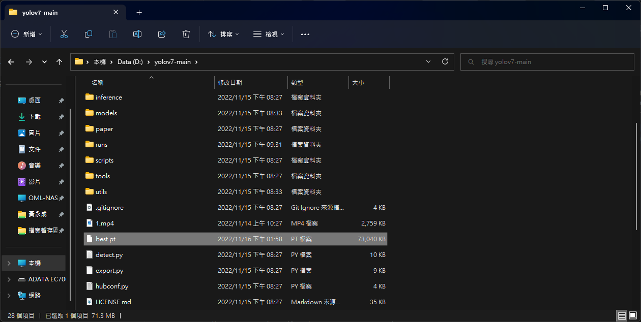Select the export.py file
Screen dimensions: 641x322
[x=236, y=270]
